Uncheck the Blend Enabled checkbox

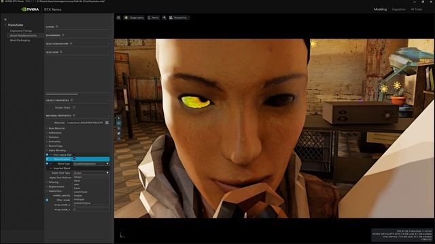[74, 159]
